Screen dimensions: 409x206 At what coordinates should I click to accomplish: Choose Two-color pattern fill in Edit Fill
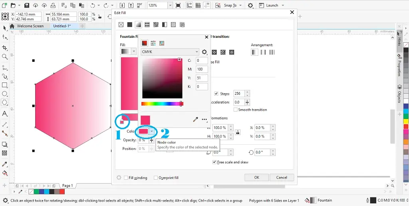coord(165,25)
